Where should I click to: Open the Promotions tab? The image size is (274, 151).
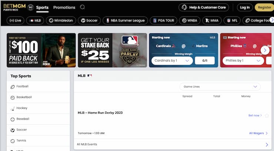[x=64, y=7]
